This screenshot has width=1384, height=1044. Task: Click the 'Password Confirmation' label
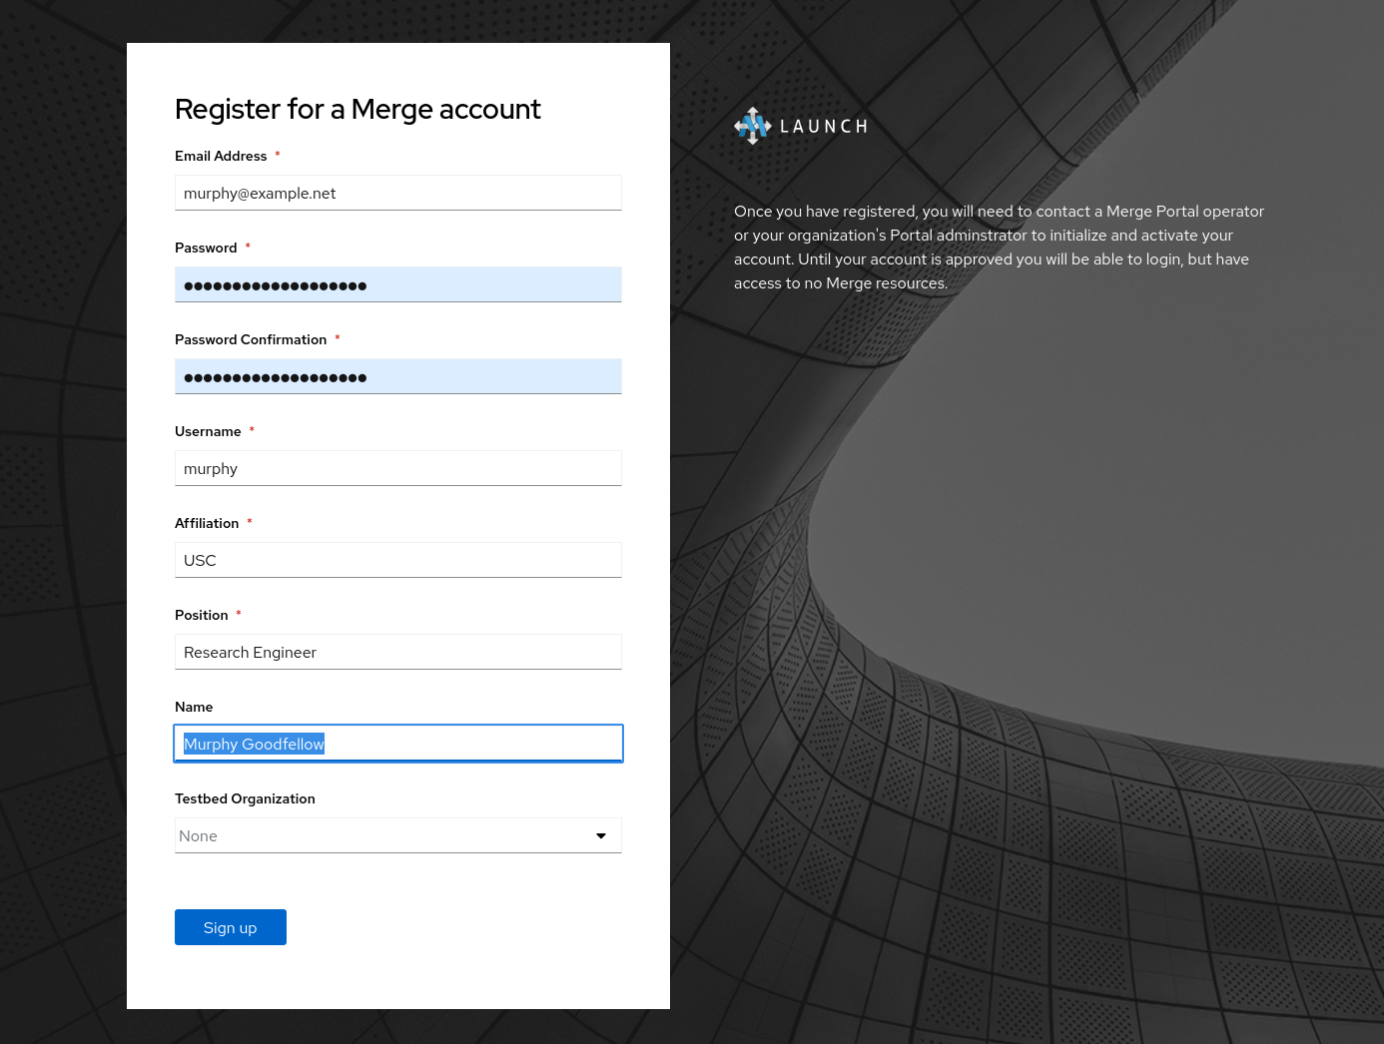tap(251, 339)
